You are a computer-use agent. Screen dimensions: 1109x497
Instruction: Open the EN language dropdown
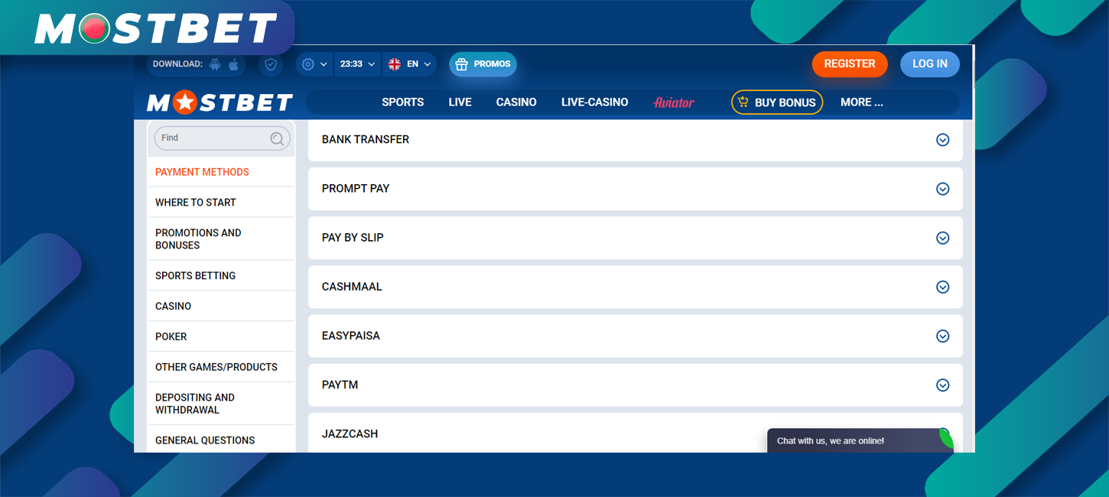(410, 64)
